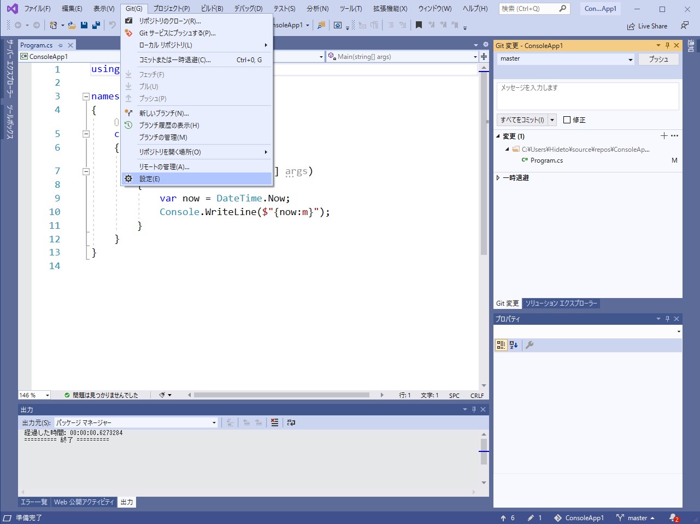700x524 pixels.
Task: Click the alphabetical sort icon in Properties
Action: [514, 345]
